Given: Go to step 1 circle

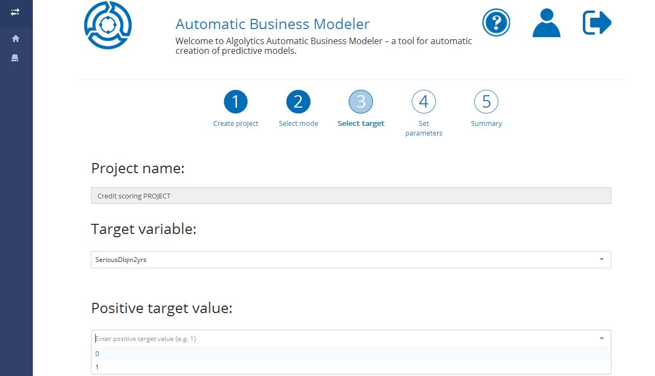Looking at the screenshot, I should 235,102.
